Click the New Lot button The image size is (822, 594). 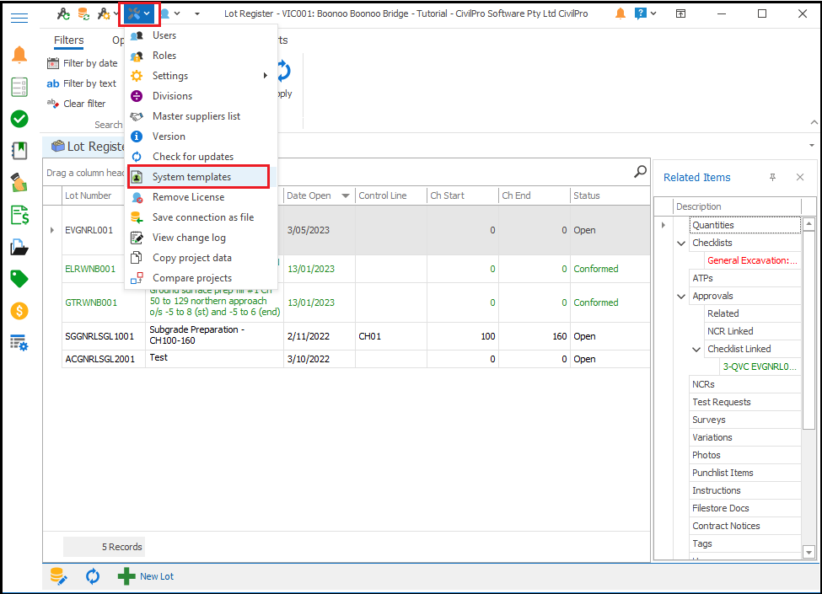[x=147, y=576]
